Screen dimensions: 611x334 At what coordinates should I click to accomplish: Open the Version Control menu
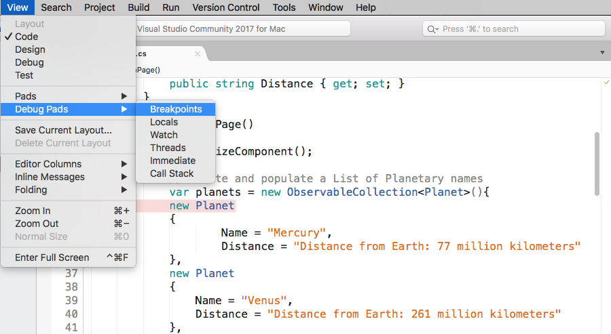coord(225,7)
